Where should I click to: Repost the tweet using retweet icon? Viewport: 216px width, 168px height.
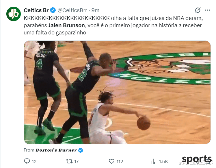(x=69, y=161)
